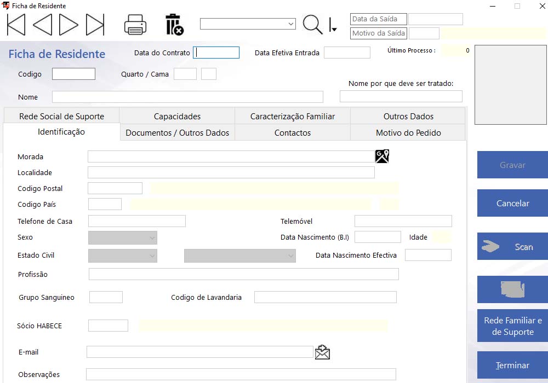Open the toolbar search combo box
Image resolution: width=548 pixels, height=383 pixels.
[x=248, y=24]
